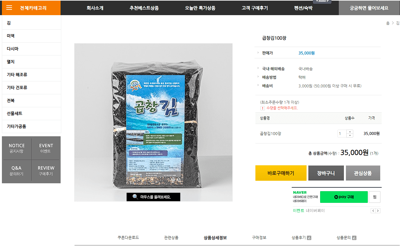Click the 곱창김 product image
The height and width of the screenshot is (247, 400).
(153, 122)
